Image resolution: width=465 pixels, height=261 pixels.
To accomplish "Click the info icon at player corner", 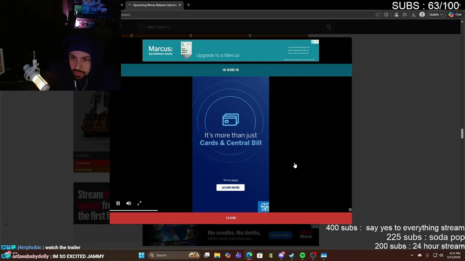I will (x=350, y=210).
